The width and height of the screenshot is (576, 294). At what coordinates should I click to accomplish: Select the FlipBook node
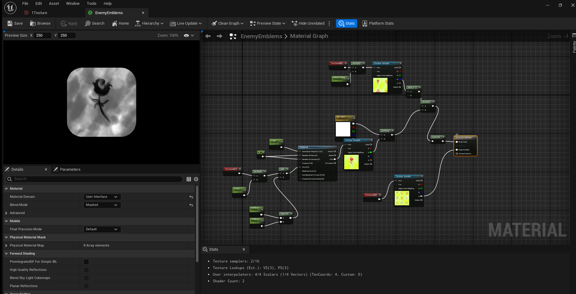click(x=318, y=163)
